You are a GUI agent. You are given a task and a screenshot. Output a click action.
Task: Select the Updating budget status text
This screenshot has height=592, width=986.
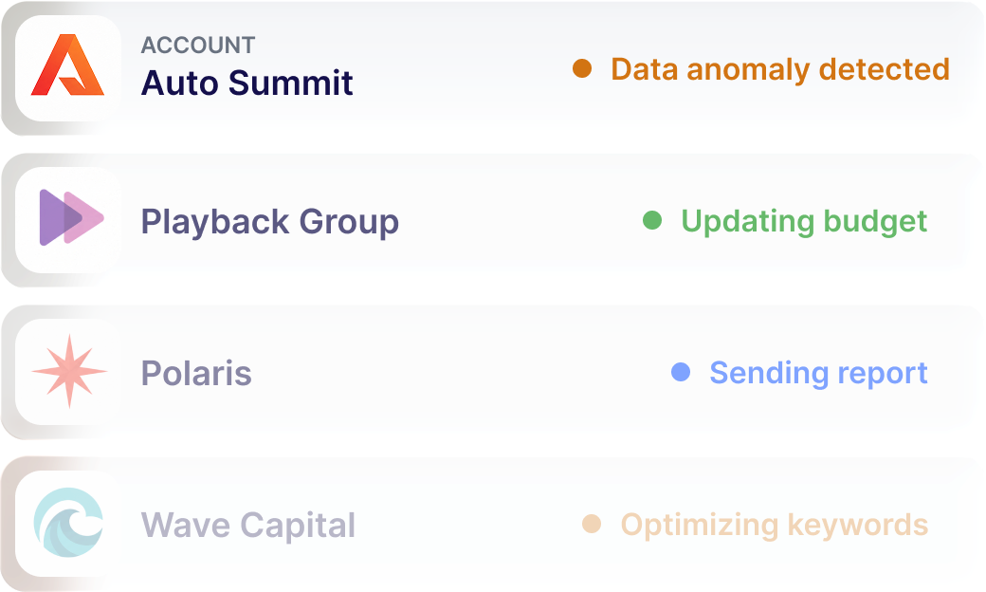pyautogui.click(x=804, y=222)
